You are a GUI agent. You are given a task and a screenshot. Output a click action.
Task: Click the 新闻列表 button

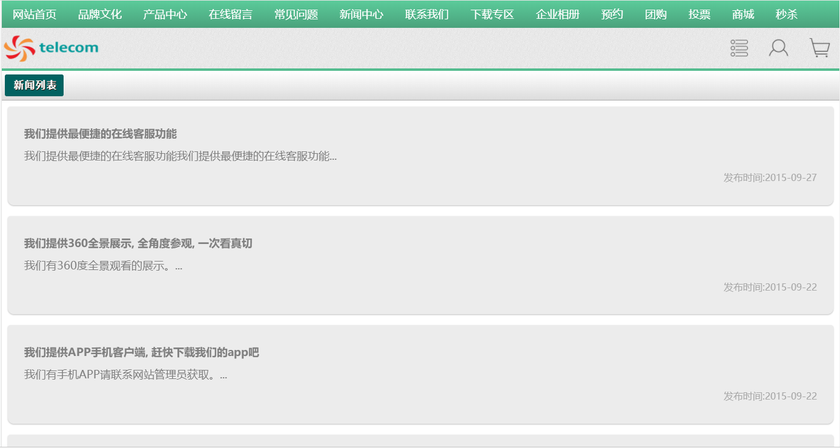click(x=35, y=85)
